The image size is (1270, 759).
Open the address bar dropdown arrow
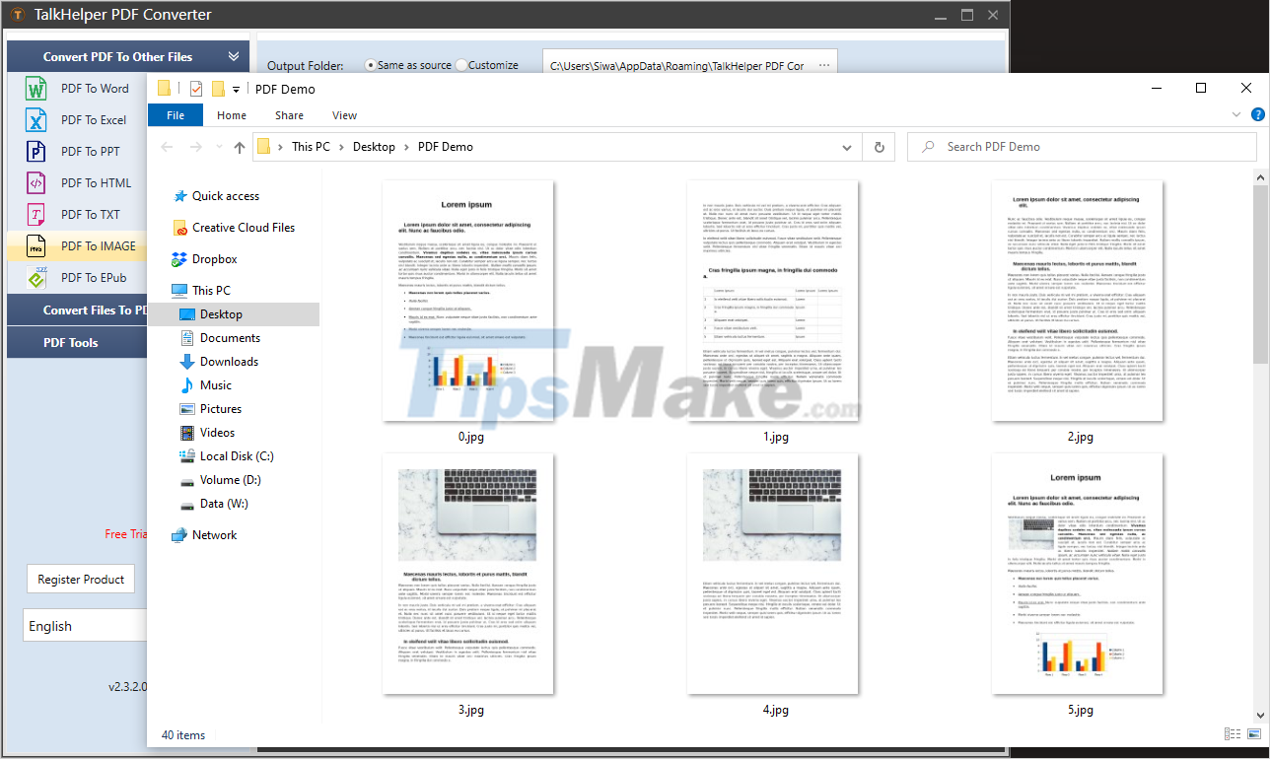coord(846,146)
